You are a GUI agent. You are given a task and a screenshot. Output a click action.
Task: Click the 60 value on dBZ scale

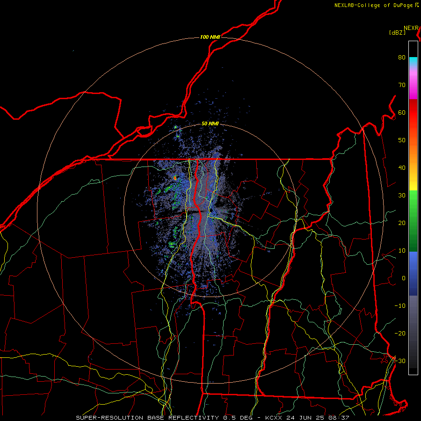coord(402,113)
